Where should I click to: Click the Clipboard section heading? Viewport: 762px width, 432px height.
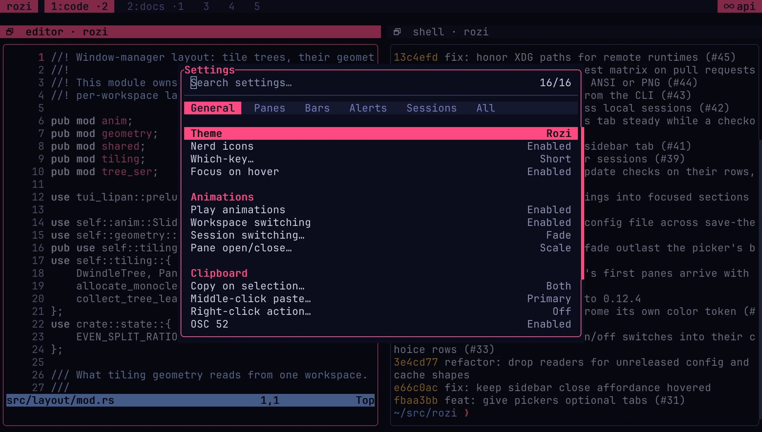219,273
